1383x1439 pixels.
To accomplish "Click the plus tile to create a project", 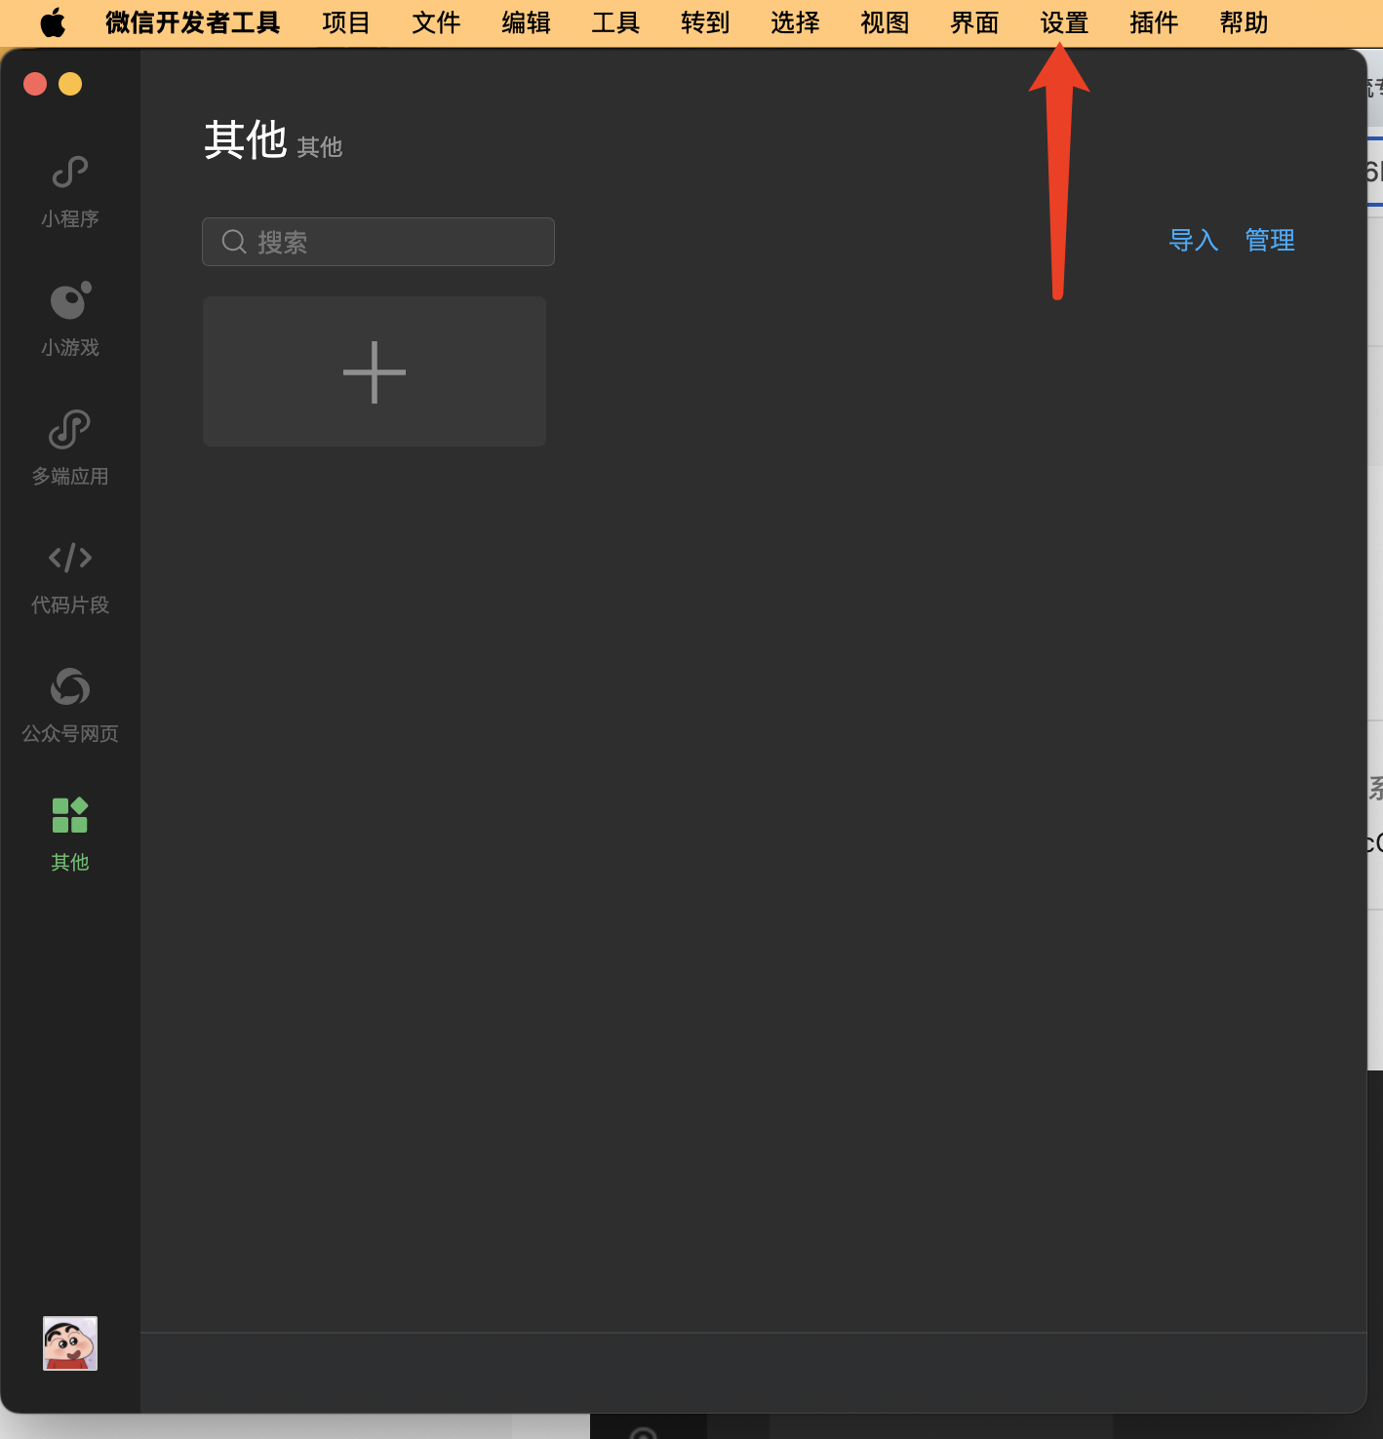I will [x=375, y=371].
